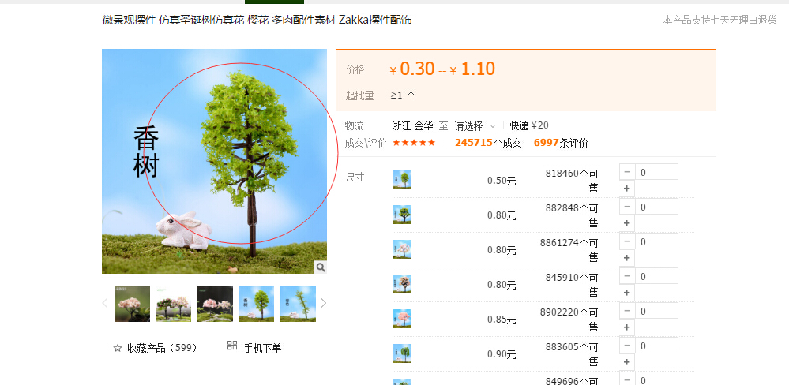Viewport: 789px width, 385px height.
Task: Select the 0.85元 pink tree variant icon
Action: coord(402,319)
